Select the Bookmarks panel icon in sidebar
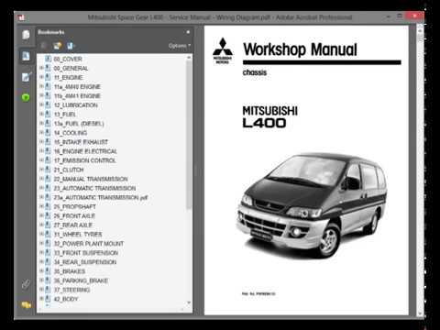Screen dimensions: 440x330 (x=26, y=56)
